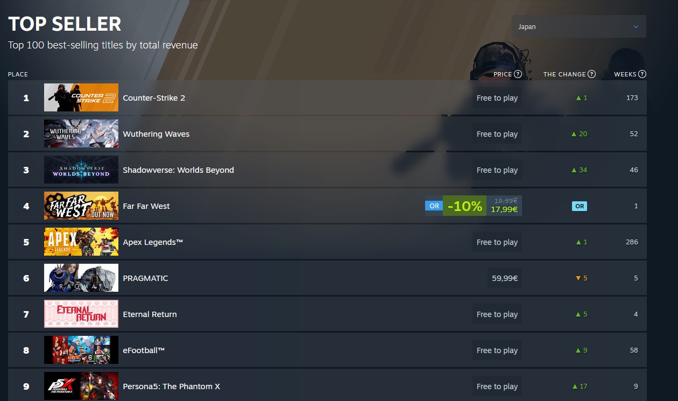Viewport: 678px width, 401px height.
Task: Click the 59,99€ price of PRAGMATIC
Action: click(505, 278)
